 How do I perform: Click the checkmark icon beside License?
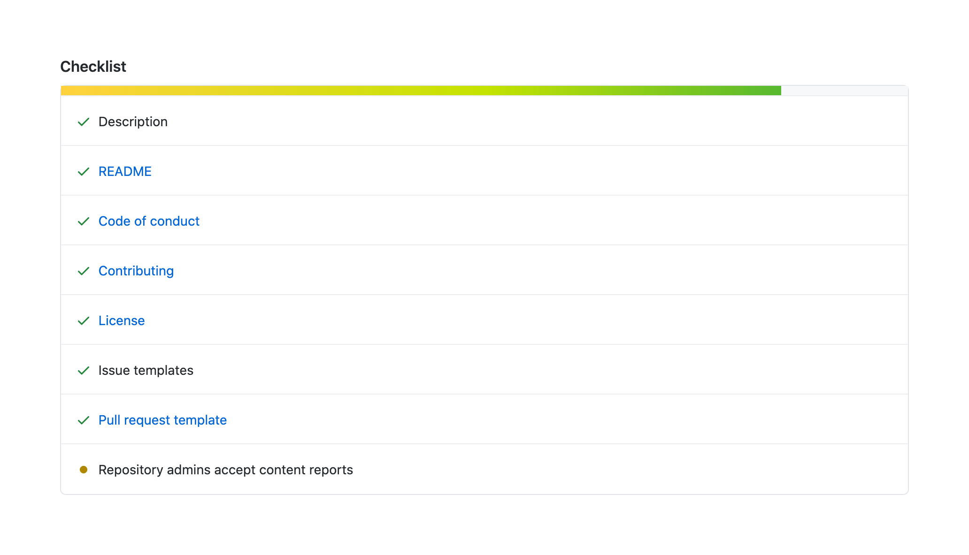click(x=84, y=321)
